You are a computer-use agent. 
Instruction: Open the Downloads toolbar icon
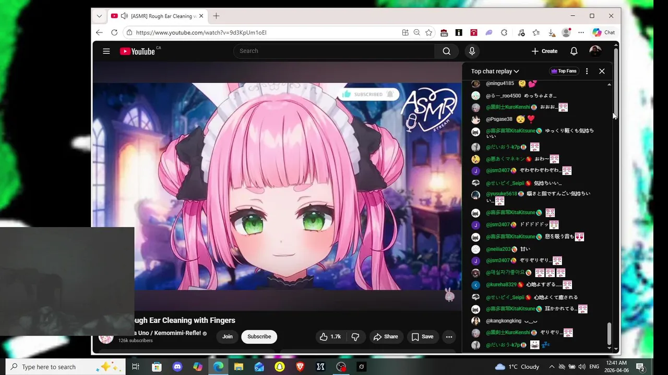pos(552,32)
